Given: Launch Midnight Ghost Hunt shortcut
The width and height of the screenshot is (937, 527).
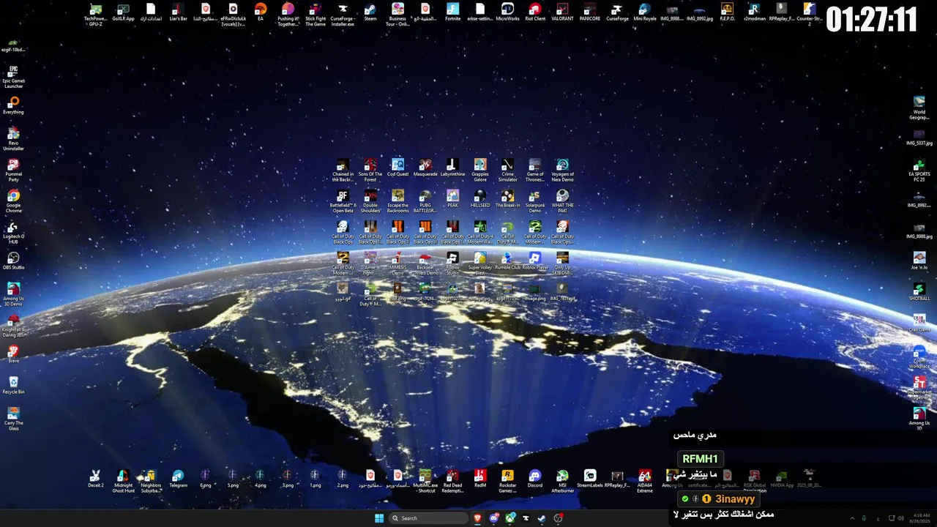Looking at the screenshot, I should click(123, 481).
